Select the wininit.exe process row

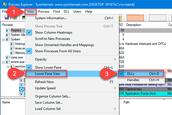point(17,62)
